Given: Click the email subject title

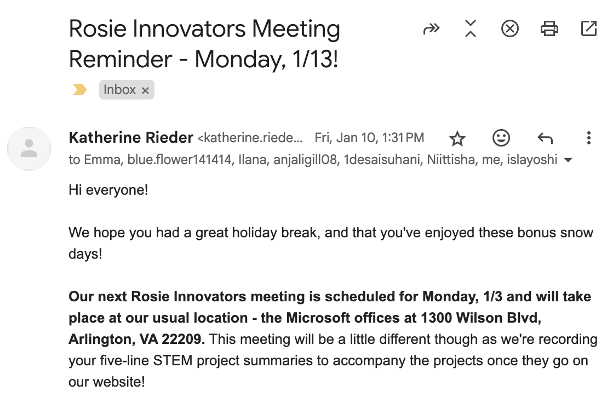Looking at the screenshot, I should pyautogui.click(x=204, y=44).
